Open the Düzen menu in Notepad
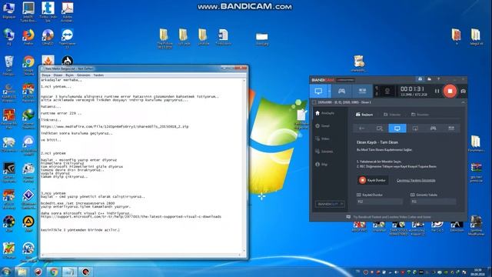The width and height of the screenshot is (492, 277). point(58,75)
